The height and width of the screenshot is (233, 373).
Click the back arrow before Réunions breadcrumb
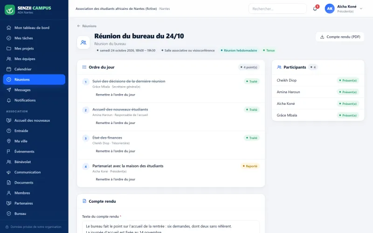point(78,26)
